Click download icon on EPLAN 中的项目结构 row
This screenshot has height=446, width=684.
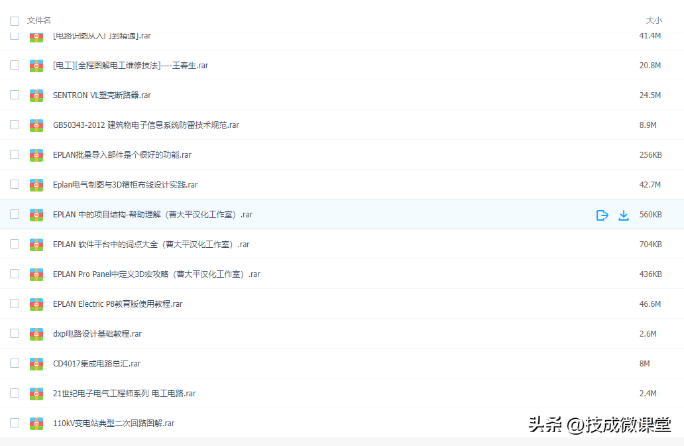[x=624, y=215]
